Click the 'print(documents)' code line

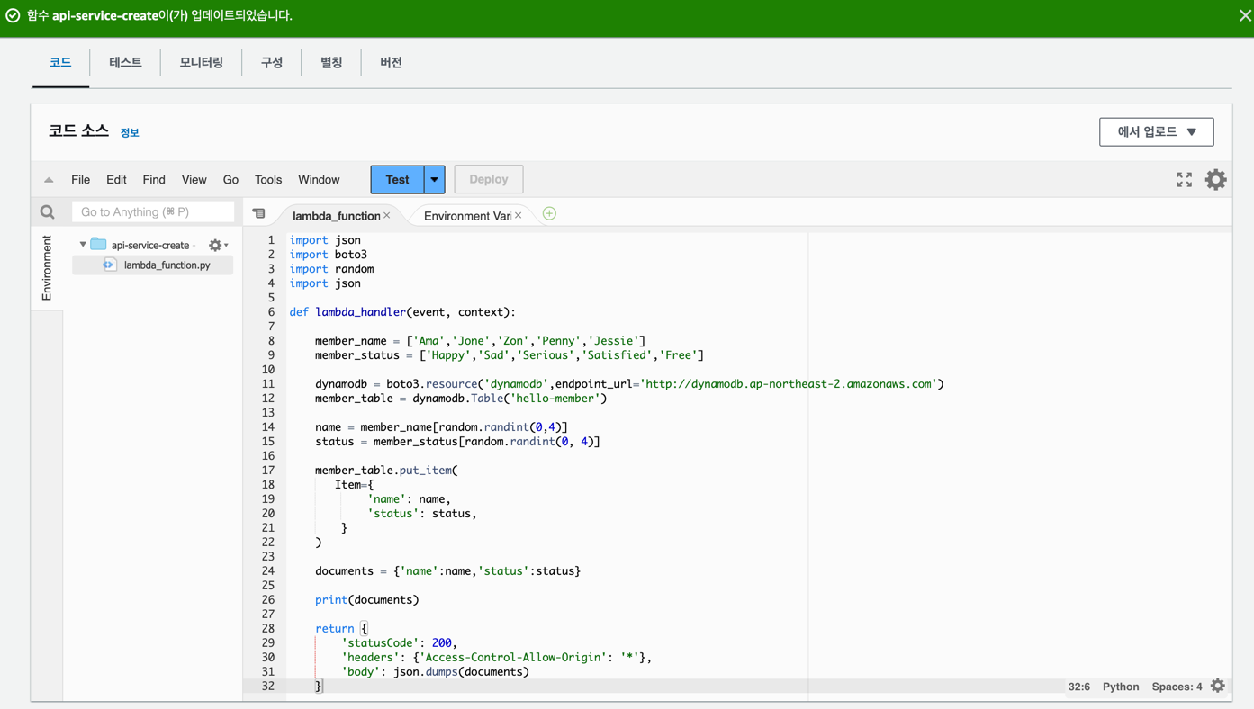(367, 600)
